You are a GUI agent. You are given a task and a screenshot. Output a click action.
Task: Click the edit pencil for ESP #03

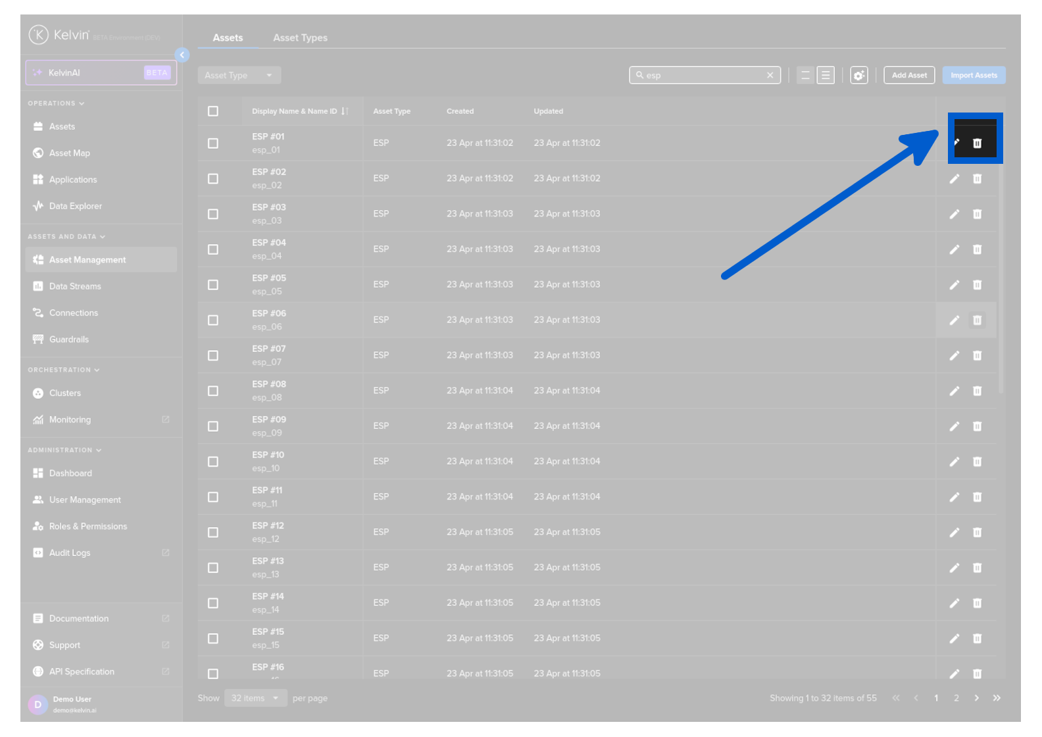(954, 214)
